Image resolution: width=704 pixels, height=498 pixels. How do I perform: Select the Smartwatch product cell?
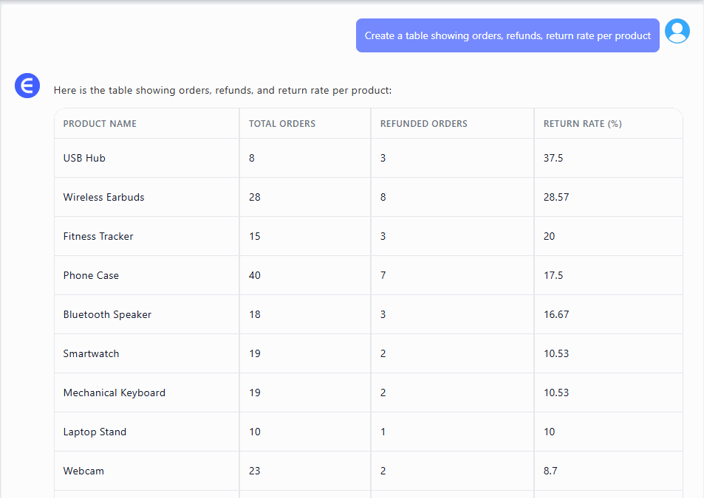pyautogui.click(x=91, y=353)
